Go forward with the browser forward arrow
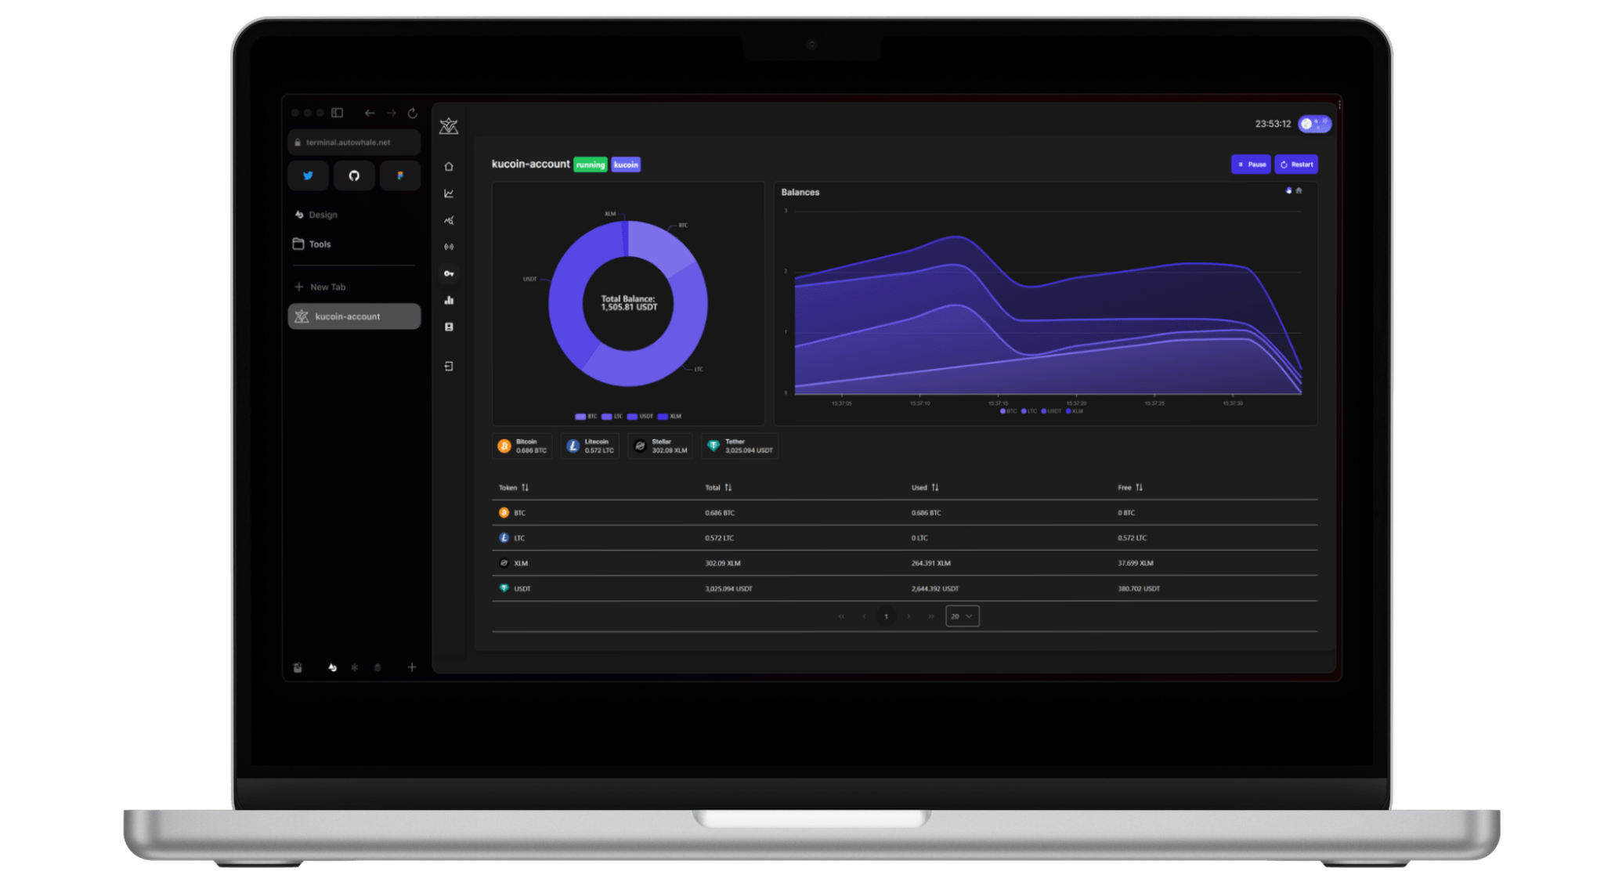 coord(392,113)
